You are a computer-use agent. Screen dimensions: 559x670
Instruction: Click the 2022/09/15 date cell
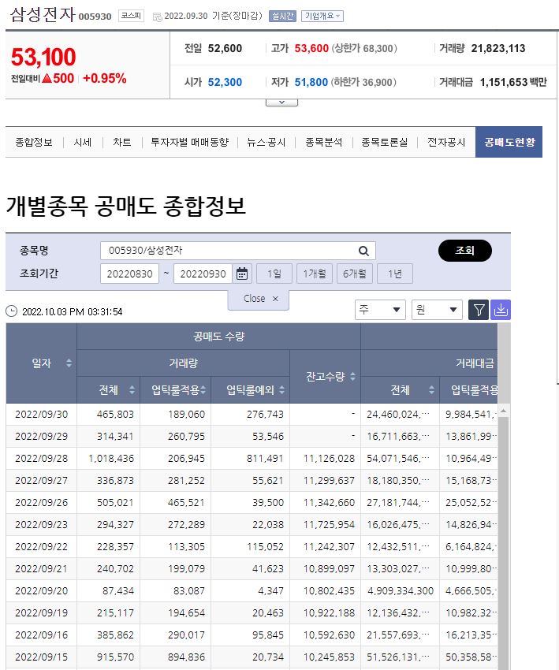[x=42, y=657]
